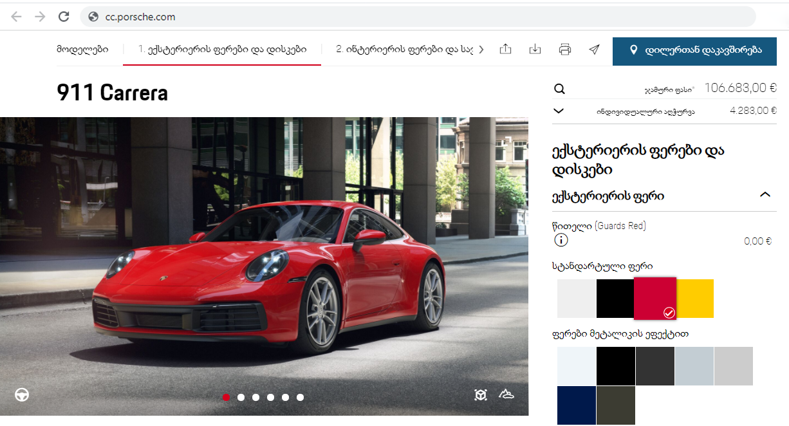Screen dimensions: 789x426
Task: Click the დილერთან დაკავშირება button
Action: pyautogui.click(x=694, y=50)
